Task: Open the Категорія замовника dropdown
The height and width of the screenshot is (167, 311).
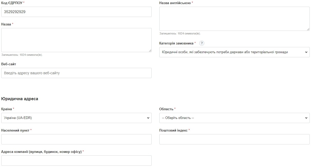Action: click(x=234, y=52)
